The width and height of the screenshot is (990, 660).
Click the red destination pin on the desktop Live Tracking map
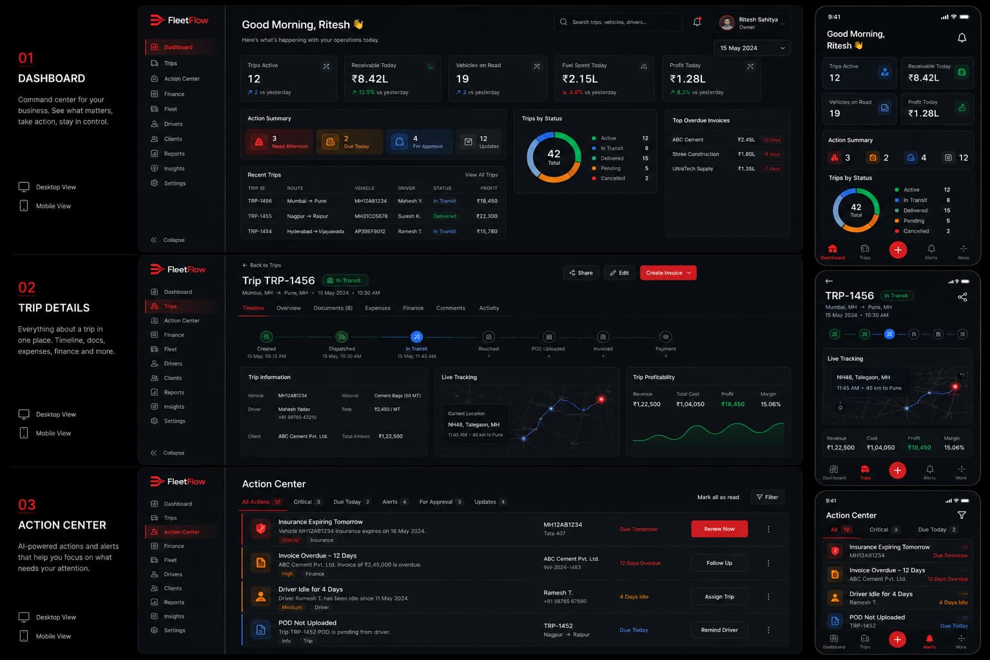point(601,399)
